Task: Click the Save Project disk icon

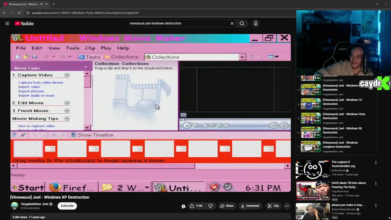Action: click(x=35, y=57)
